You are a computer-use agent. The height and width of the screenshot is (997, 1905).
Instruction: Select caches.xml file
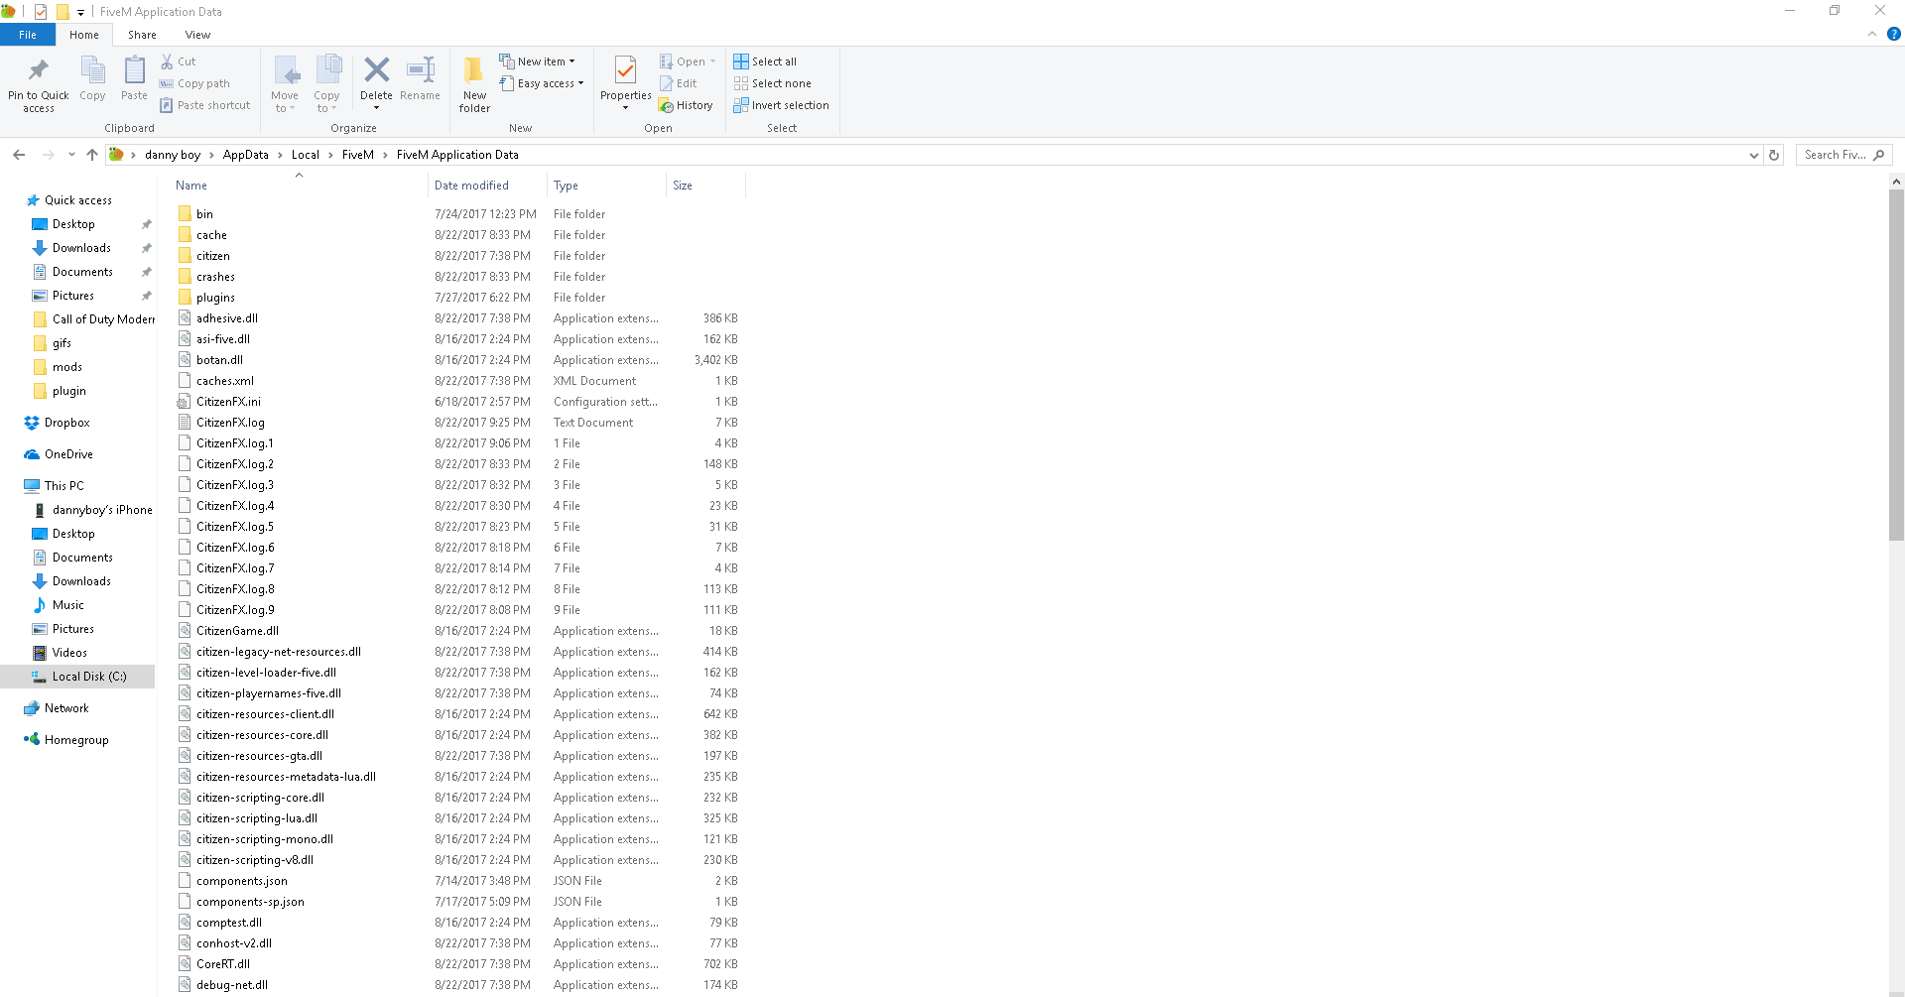(x=225, y=381)
